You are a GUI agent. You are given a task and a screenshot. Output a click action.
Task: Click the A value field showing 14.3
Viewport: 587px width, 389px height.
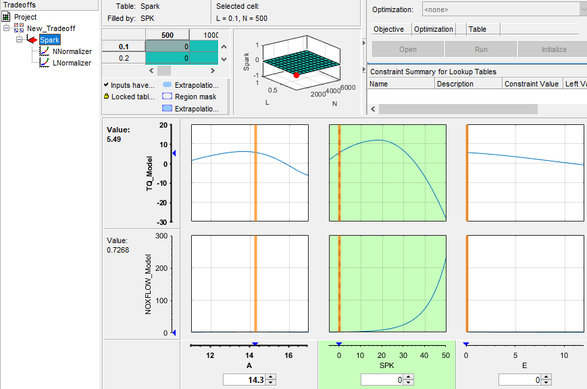[x=243, y=380]
